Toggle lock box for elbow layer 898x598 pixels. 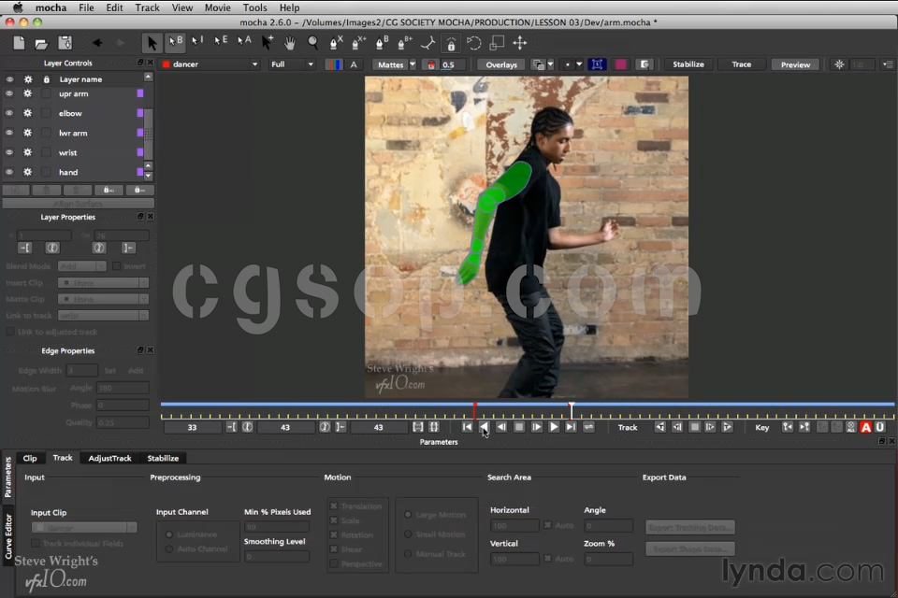click(x=47, y=113)
